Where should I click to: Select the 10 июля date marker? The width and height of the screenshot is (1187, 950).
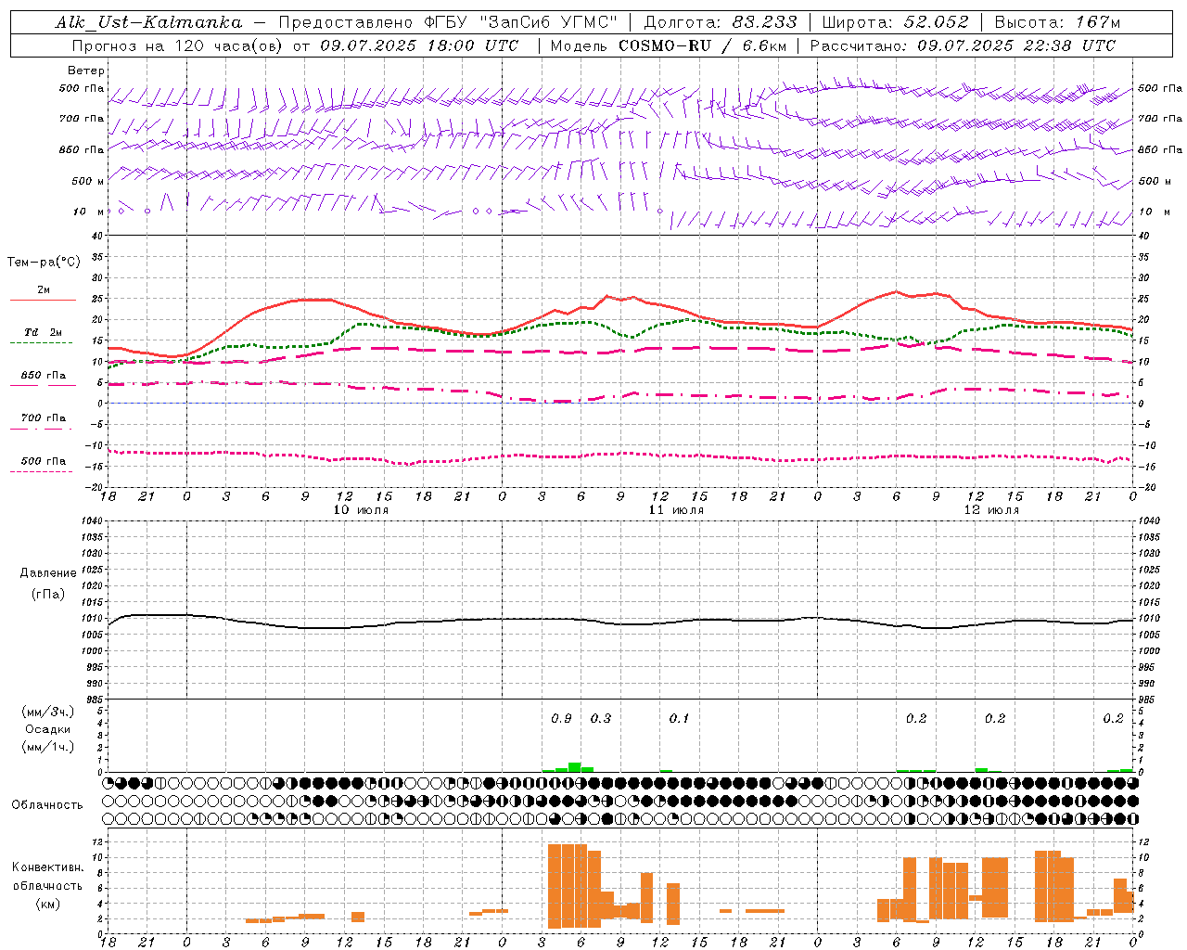tap(362, 510)
